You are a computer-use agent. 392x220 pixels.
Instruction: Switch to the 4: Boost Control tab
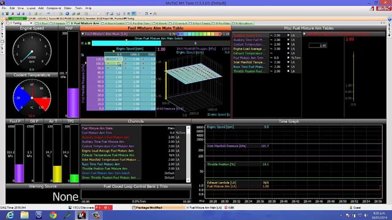113,23
